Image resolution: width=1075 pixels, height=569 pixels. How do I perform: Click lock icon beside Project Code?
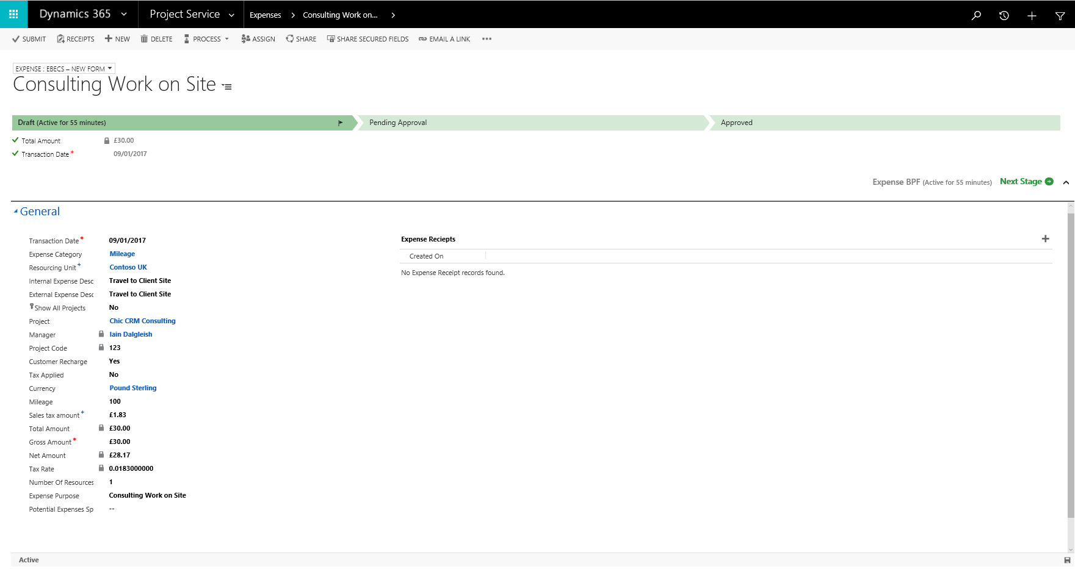click(x=101, y=347)
